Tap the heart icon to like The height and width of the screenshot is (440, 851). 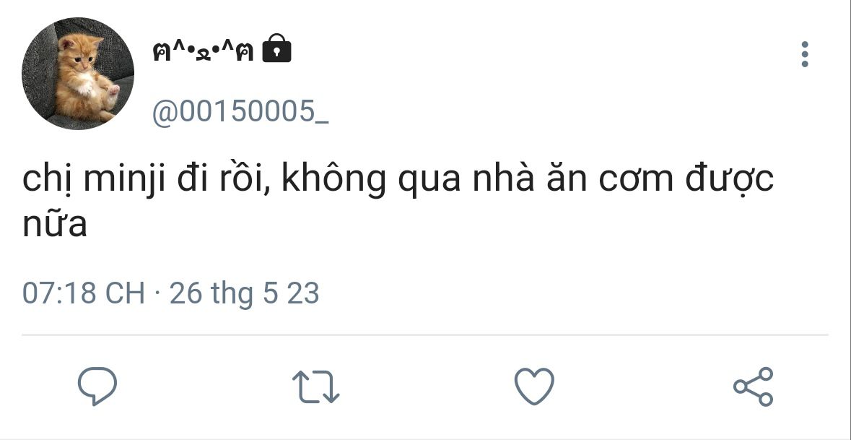point(534,387)
